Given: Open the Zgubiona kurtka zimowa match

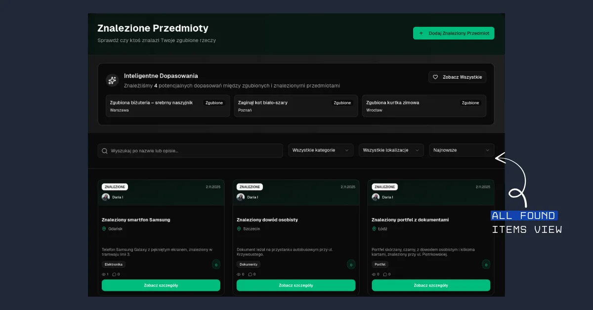Looking at the screenshot, I should 424,106.
